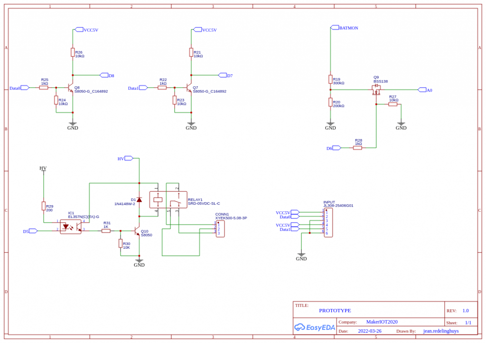Select the GND symbol below R20
Viewport: 486px width, 343px height.
pyautogui.click(x=330, y=126)
